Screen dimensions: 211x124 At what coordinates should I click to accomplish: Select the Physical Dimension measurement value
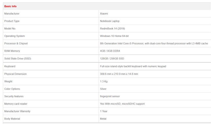119,74
